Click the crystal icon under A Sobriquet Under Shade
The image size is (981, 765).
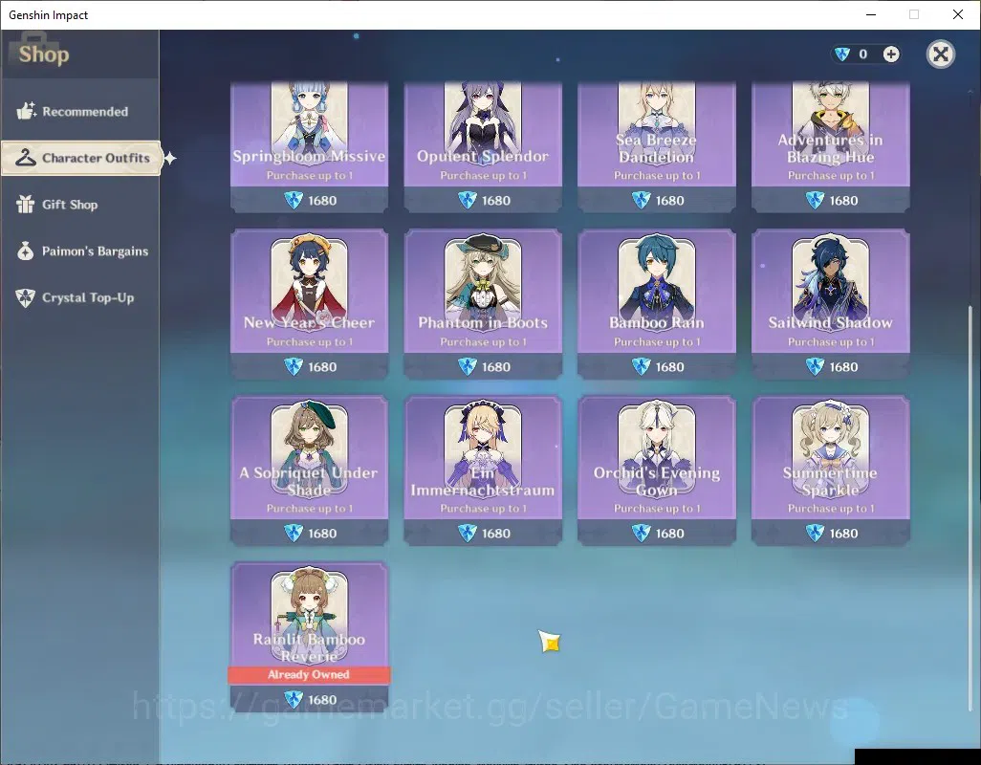tap(294, 533)
